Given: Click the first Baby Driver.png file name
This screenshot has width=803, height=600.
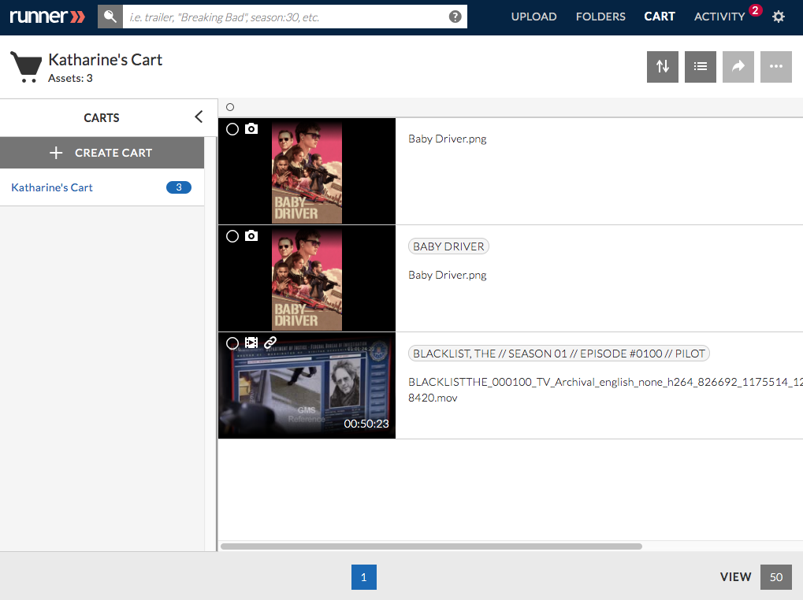Looking at the screenshot, I should point(447,139).
